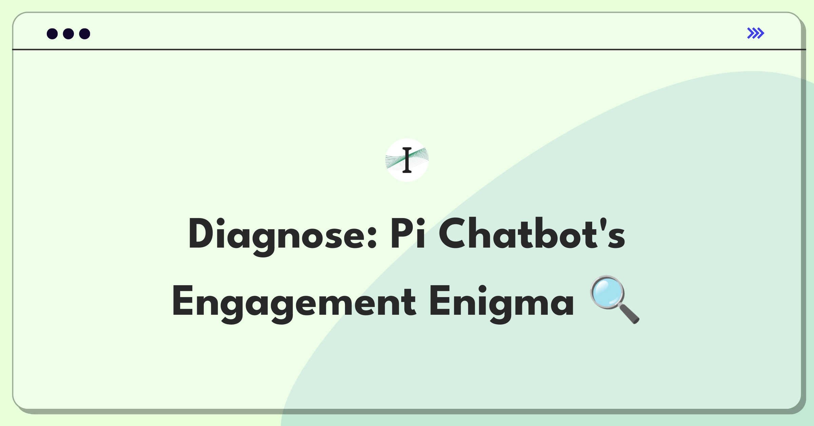The height and width of the screenshot is (426, 814).
Task: Click the first dark dot in header
Action: (52, 34)
